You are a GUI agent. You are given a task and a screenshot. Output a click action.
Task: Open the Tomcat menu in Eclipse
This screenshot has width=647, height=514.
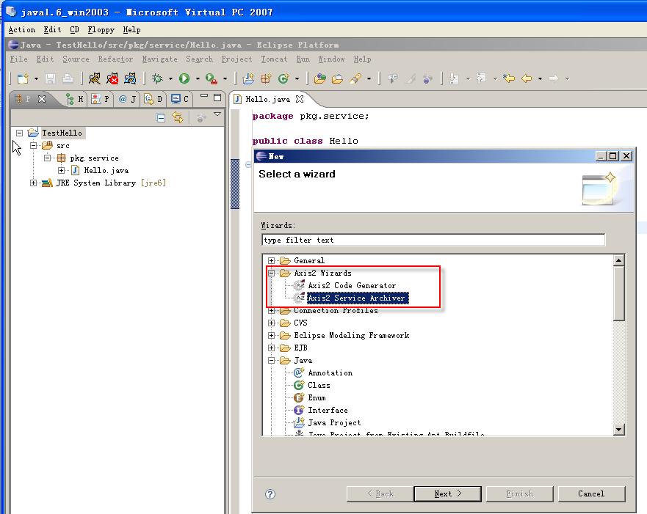point(274,59)
